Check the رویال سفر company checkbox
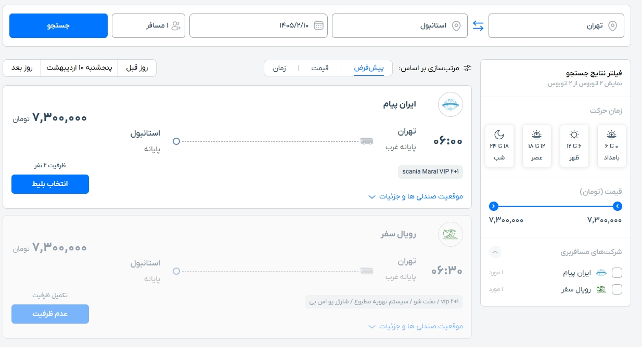 click(617, 289)
